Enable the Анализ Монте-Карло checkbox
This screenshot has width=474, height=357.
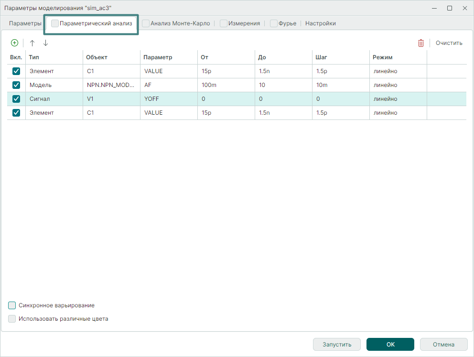[x=146, y=23]
